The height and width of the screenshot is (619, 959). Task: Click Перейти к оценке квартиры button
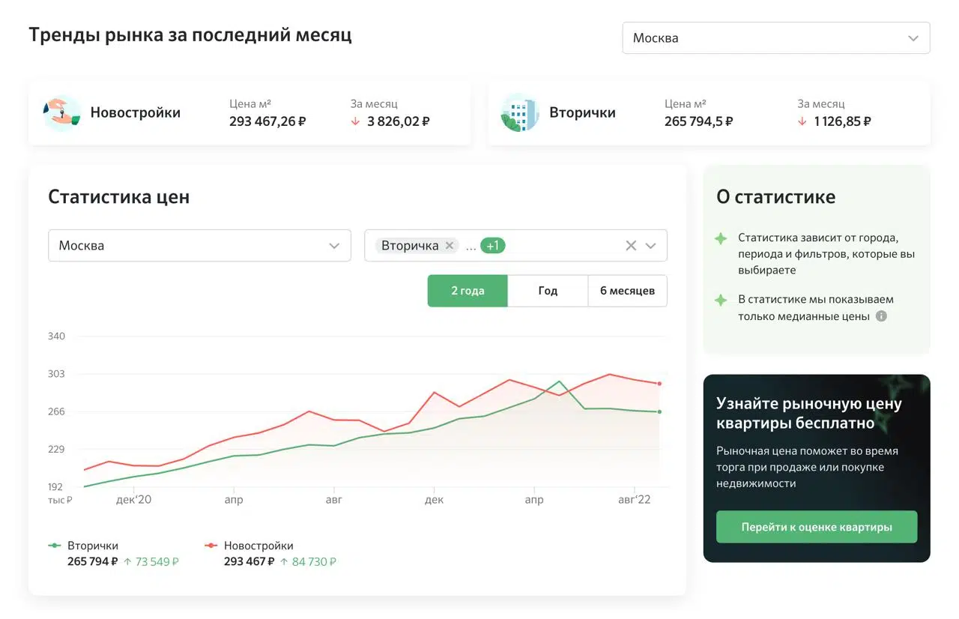pyautogui.click(x=817, y=527)
